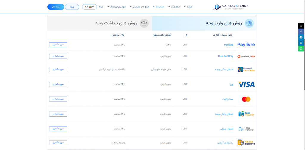Open انتقال بانکی وجه link beside Bank Transfer
The width and height of the screenshot is (305, 150).
224,114
